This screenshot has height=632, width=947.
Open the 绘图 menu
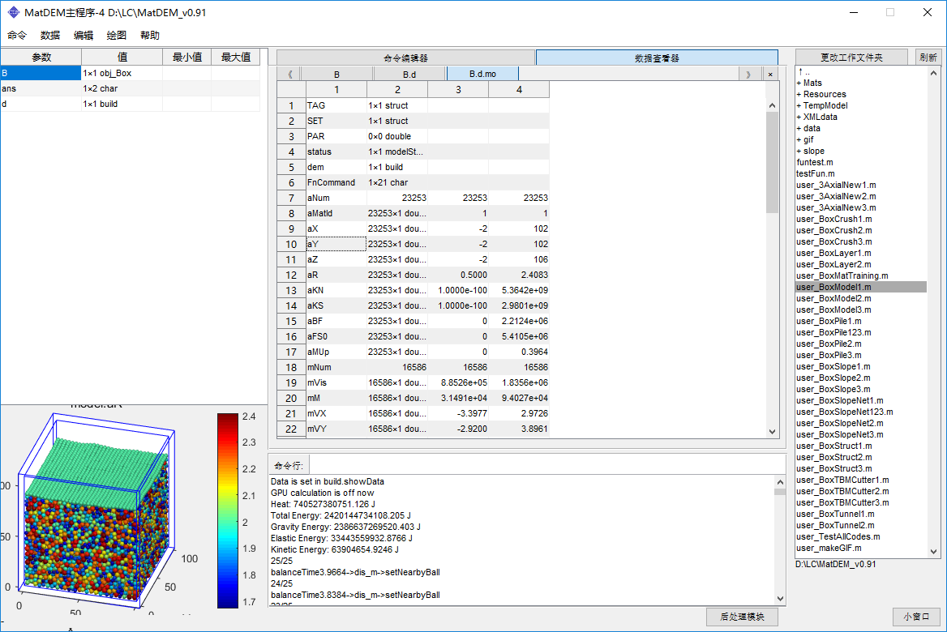tap(117, 36)
